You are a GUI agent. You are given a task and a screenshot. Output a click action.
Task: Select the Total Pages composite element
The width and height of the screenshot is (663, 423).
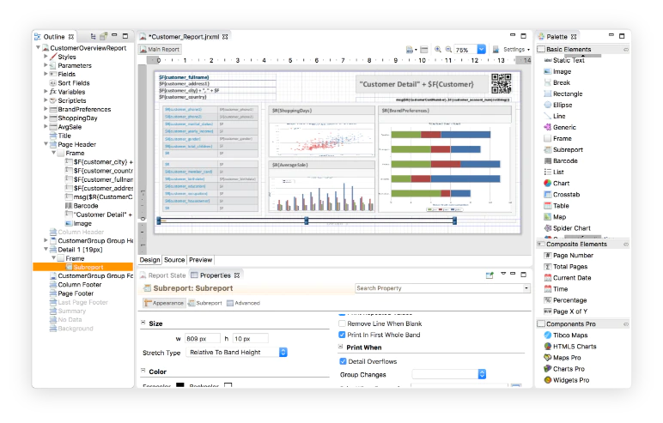[566, 267]
